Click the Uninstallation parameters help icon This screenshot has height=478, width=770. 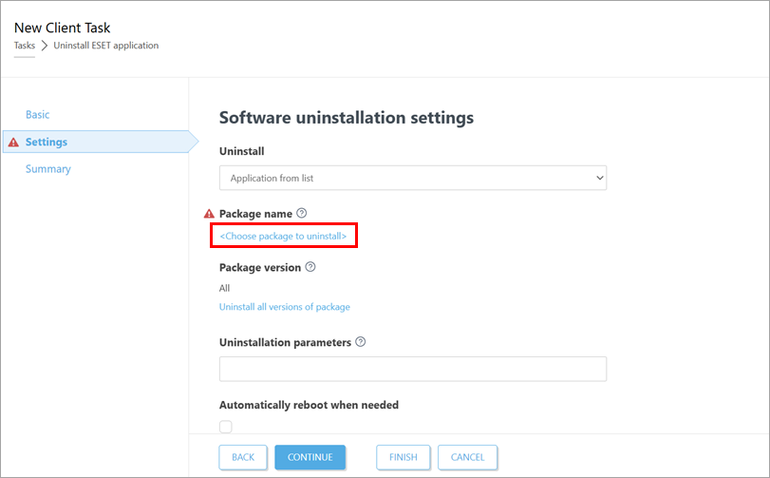pyautogui.click(x=360, y=342)
